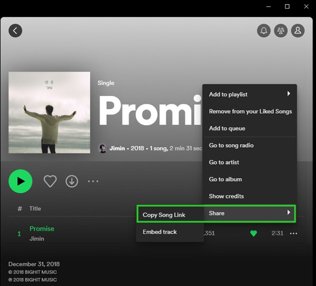Viewport: 316px width, 286px height.
Task: Maximize the Spotify window
Action: pyautogui.click(x=287, y=7)
